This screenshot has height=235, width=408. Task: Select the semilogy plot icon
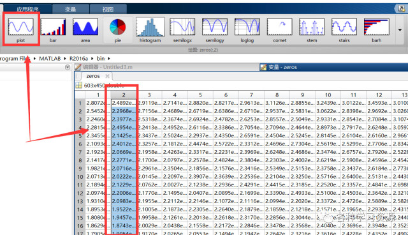[215, 29]
